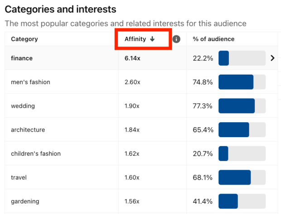
Task: Select the wedding category row
Action: (141, 105)
